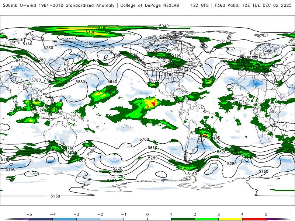
Task: Click the dark green colorbar segment between 1 and 2
Action: (183, 219)
